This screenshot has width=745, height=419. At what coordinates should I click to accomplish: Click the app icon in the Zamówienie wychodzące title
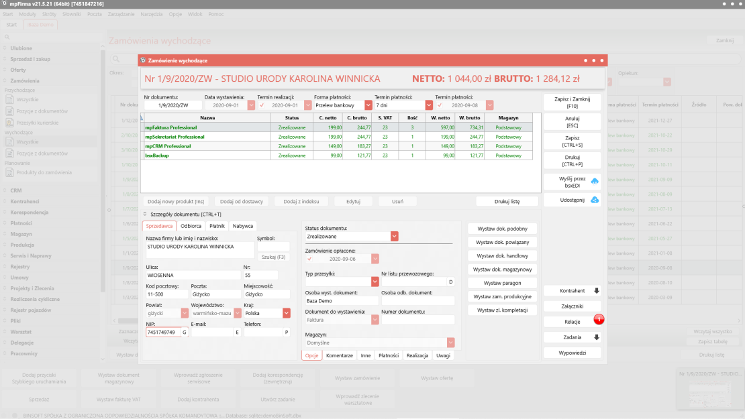tap(143, 60)
